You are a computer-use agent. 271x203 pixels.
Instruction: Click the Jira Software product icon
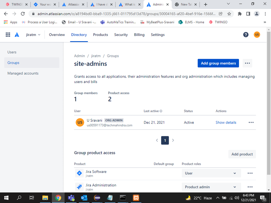coord(79,173)
